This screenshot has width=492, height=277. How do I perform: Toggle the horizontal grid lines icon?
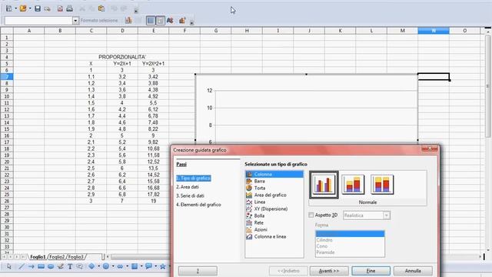151,21
